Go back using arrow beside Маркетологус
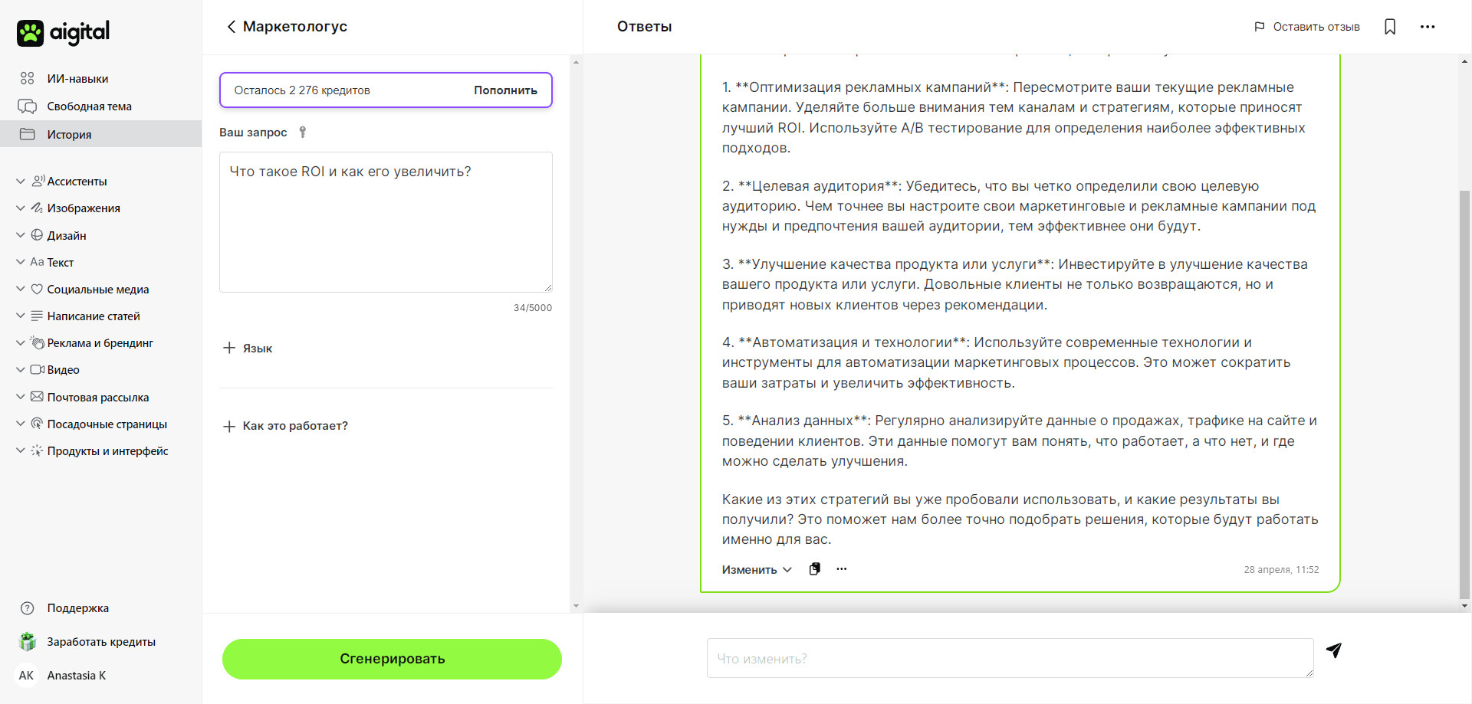This screenshot has width=1472, height=704. pyautogui.click(x=231, y=27)
